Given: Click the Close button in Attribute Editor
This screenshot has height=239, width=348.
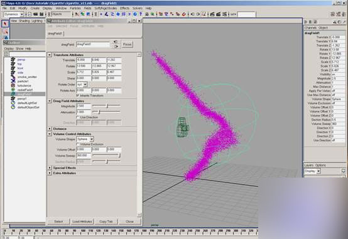Looking at the screenshot, I should click(129, 221).
